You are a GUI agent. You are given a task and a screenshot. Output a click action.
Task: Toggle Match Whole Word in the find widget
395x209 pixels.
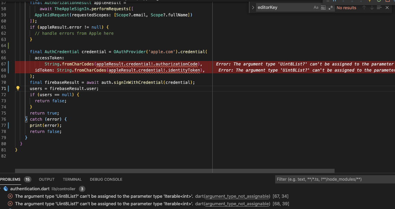click(323, 7)
